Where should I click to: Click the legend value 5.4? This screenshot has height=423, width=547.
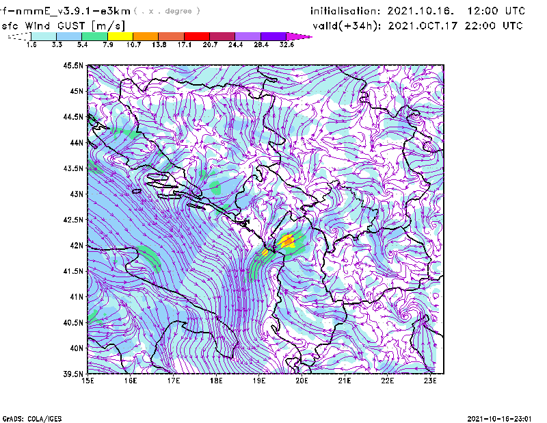[82, 44]
